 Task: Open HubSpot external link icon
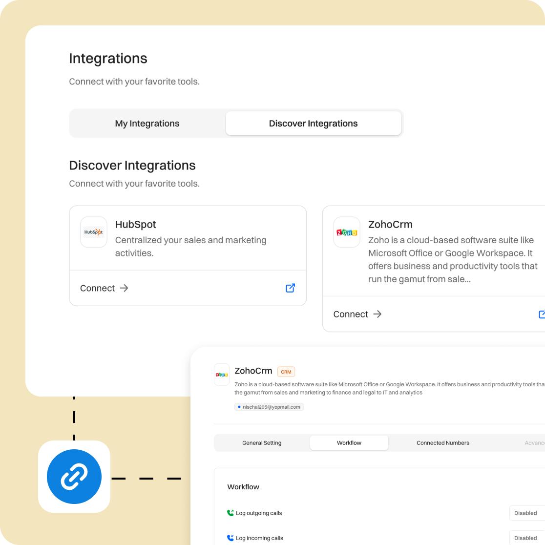(x=290, y=288)
